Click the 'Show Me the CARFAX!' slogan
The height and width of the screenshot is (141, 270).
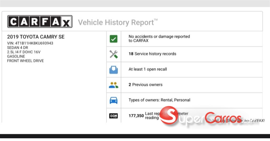(x=237, y=121)
